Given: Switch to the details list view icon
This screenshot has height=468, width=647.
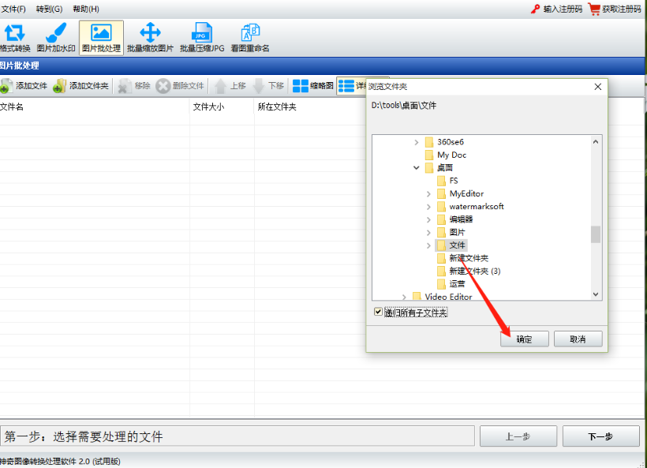Looking at the screenshot, I should coord(346,86).
